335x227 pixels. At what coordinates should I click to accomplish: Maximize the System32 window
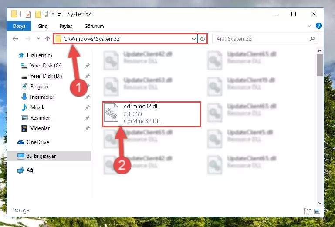click(294, 14)
